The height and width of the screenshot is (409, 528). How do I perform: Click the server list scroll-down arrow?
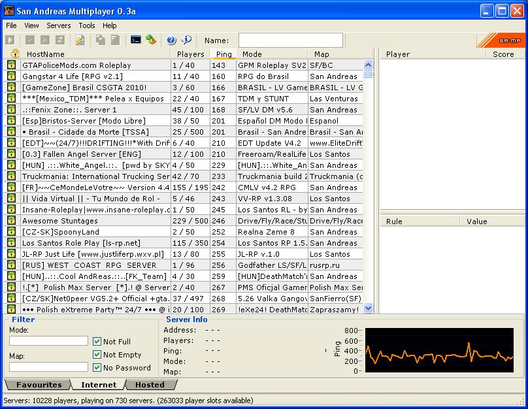[x=369, y=308]
